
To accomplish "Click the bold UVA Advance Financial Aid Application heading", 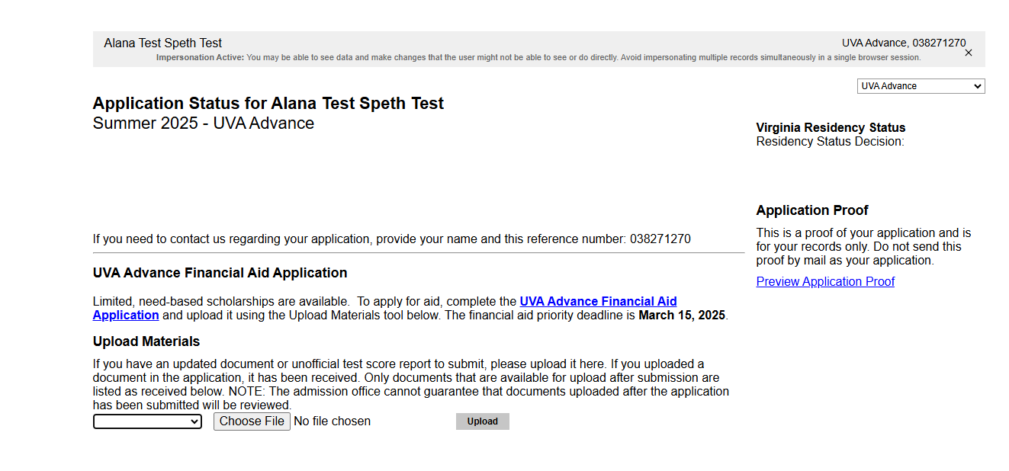I will 220,273.
